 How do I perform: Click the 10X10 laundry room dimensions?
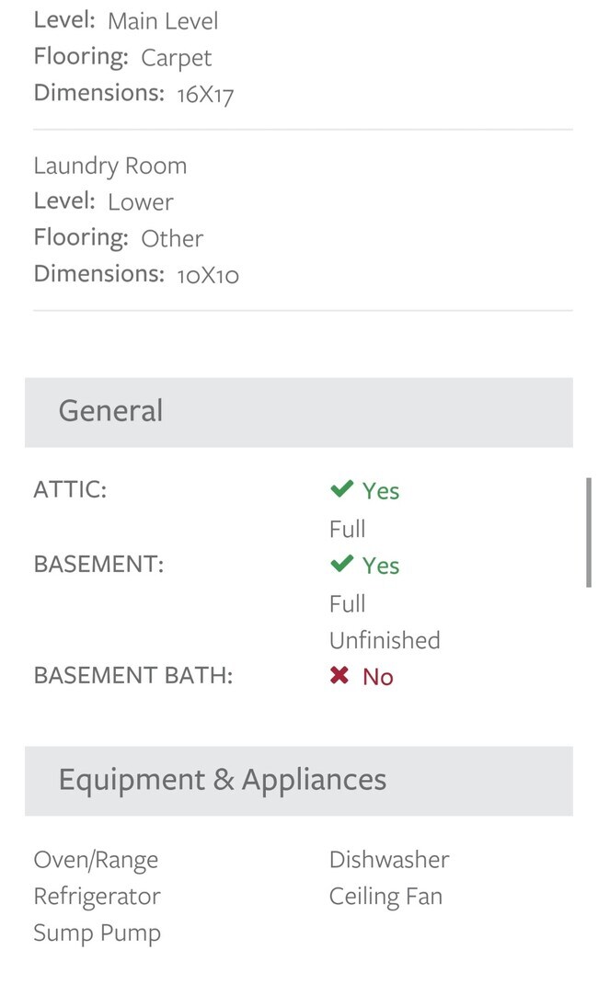[208, 276]
